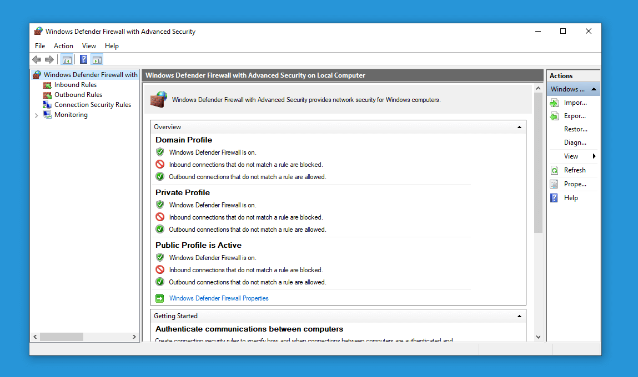Click Refresh action label

(575, 170)
